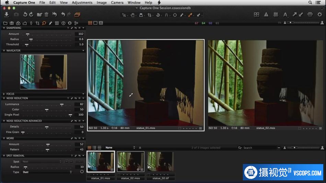Viewport: 326px width, 183px height.
Task: Open the browser sort Name dropdown
Action: 120,148
